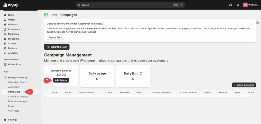Click the Create Campaign button

244,85
